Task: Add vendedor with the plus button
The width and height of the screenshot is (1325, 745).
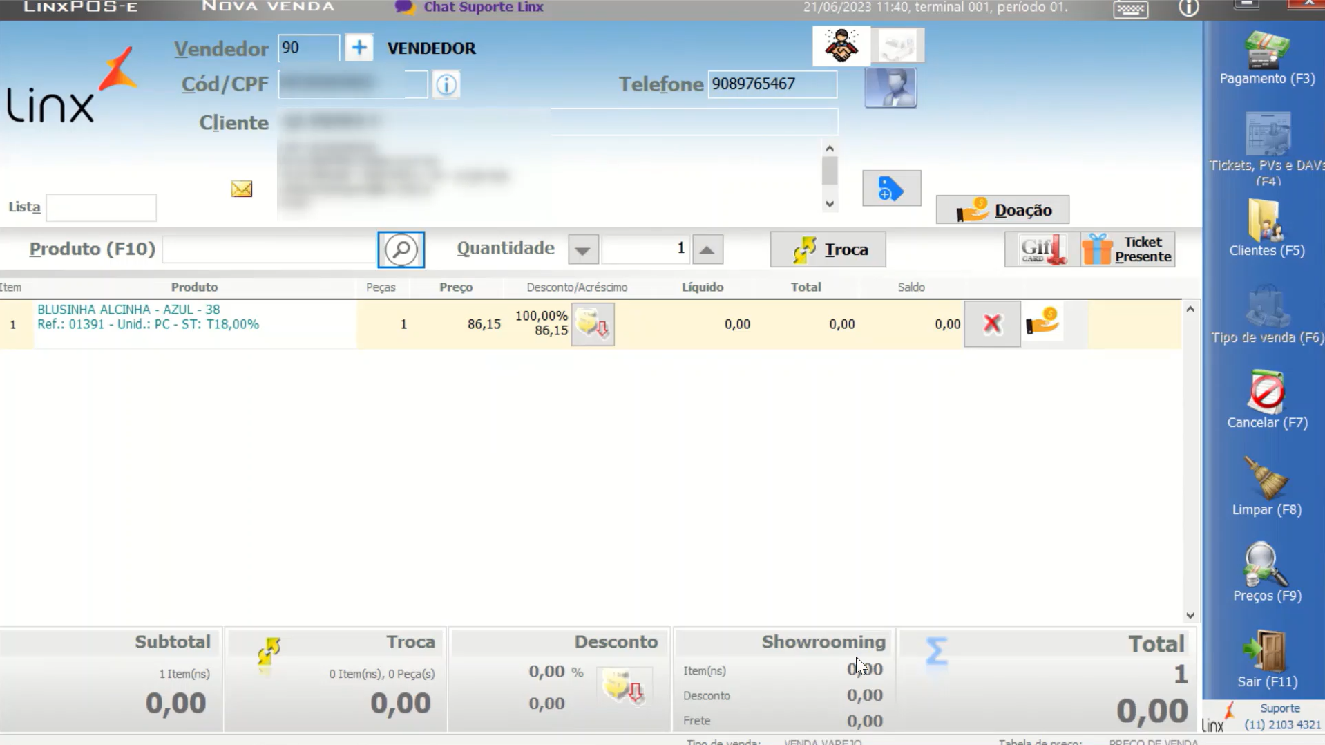Action: (359, 48)
